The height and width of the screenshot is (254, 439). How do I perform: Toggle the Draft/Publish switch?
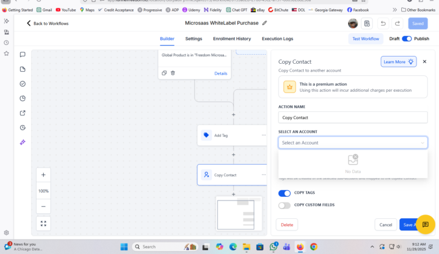[407, 38]
